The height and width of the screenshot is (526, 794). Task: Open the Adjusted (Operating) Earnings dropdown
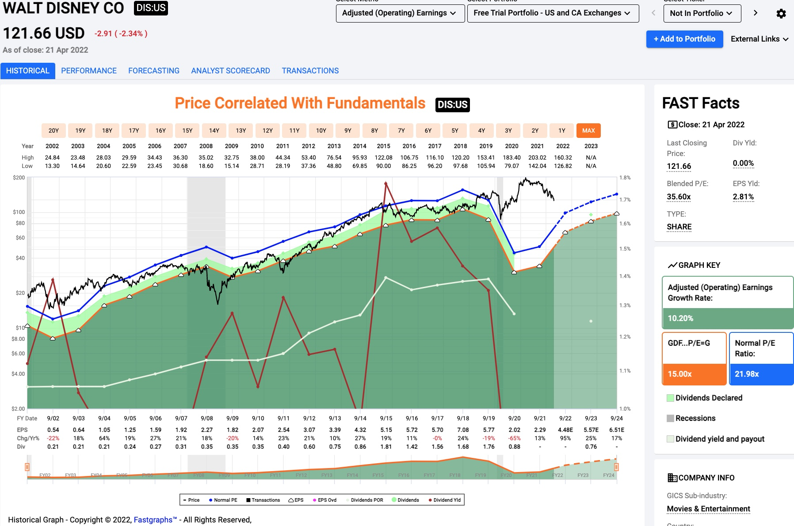point(400,13)
